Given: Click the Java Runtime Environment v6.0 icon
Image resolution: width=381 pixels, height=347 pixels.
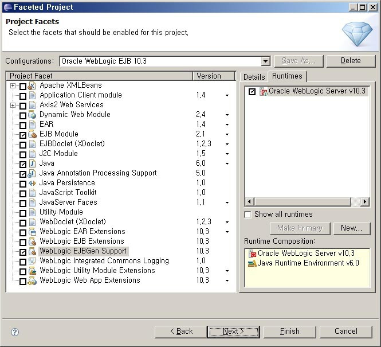Looking at the screenshot, I should [252, 263].
